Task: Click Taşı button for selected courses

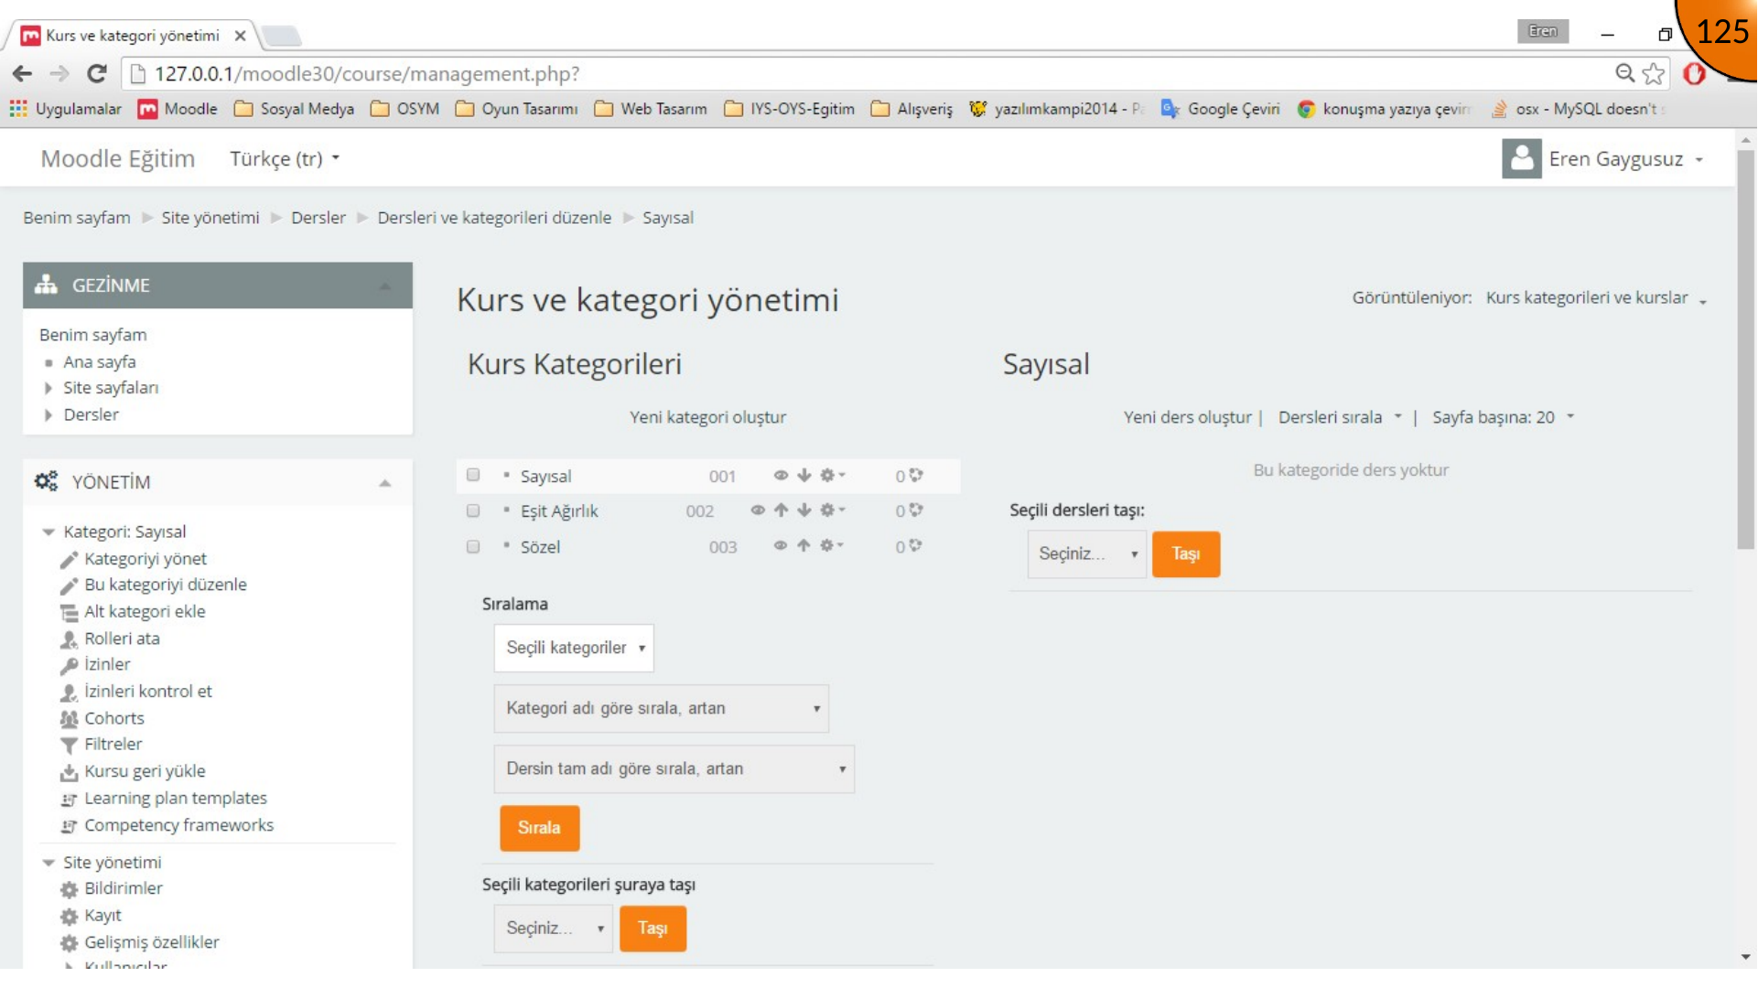Action: (x=1186, y=554)
